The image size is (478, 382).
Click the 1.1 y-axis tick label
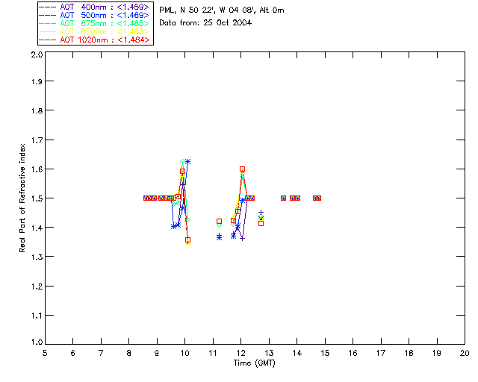point(37,316)
